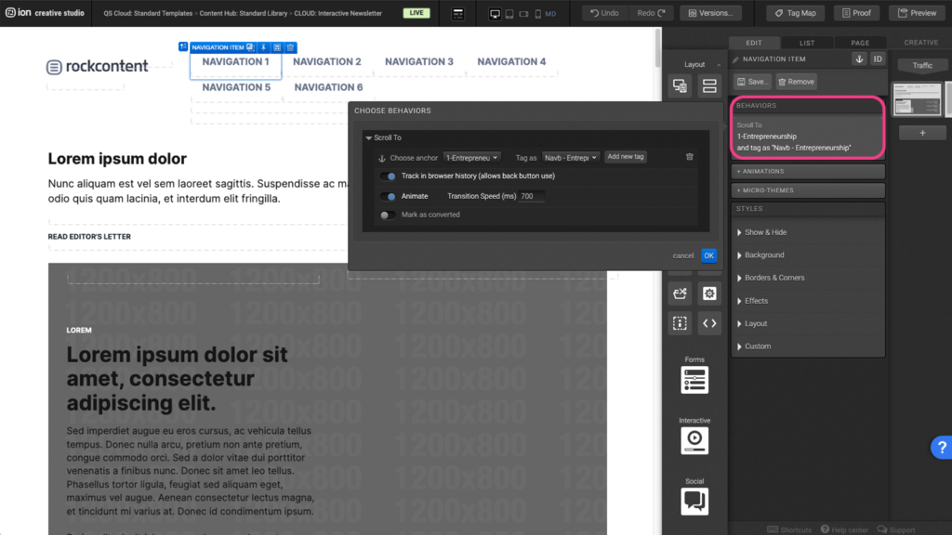This screenshot has width=952, height=535.
Task: Click the Transition Speed input field
Action: click(531, 197)
